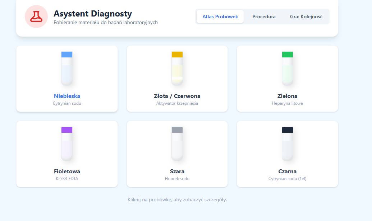Open the Procedura tab
Image resolution: width=372 pixels, height=221 pixels.
pos(264,17)
